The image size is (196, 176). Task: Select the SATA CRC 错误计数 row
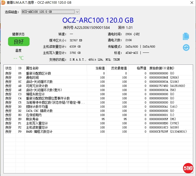tap(39, 111)
